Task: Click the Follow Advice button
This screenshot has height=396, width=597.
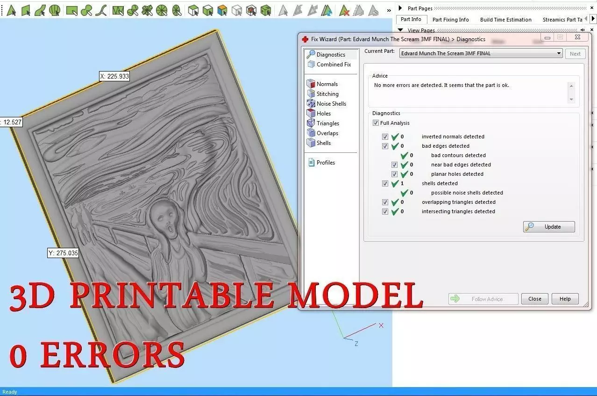Action: [x=483, y=299]
